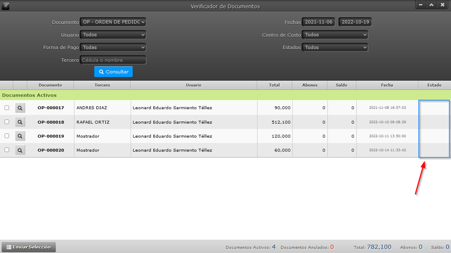The height and width of the screenshot is (253, 451).
Task: Open the magnifier for order OP-000020
Action: tap(20, 150)
